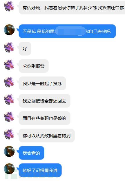Click the avatar beside '我只是一时起了贪念'

(9, 82)
